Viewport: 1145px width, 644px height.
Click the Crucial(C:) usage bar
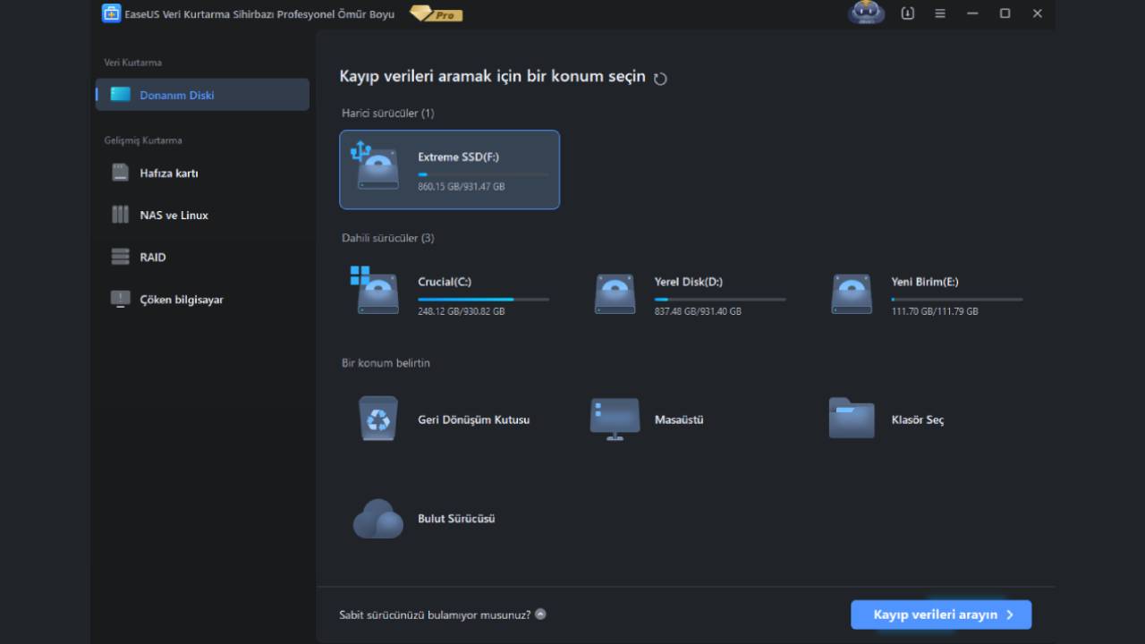[x=483, y=299]
